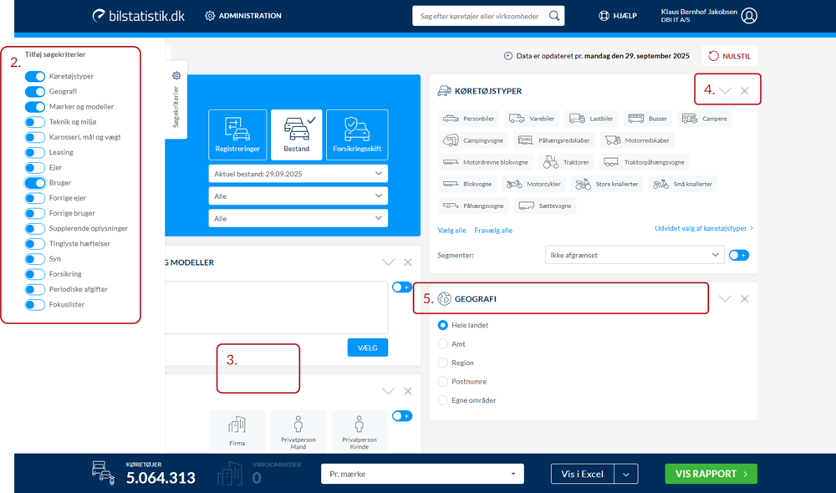Open the Hjælp menu

pos(618,16)
